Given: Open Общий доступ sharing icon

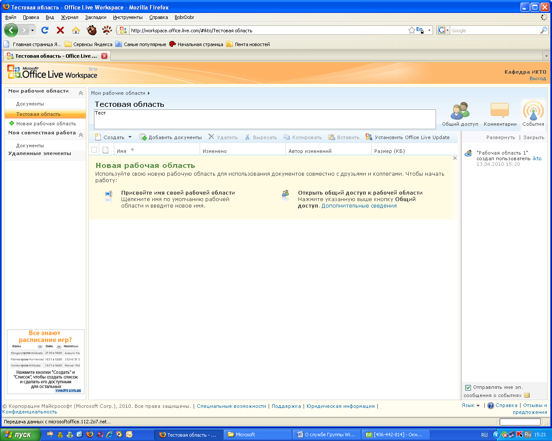Looking at the screenshot, I should coord(460,115).
